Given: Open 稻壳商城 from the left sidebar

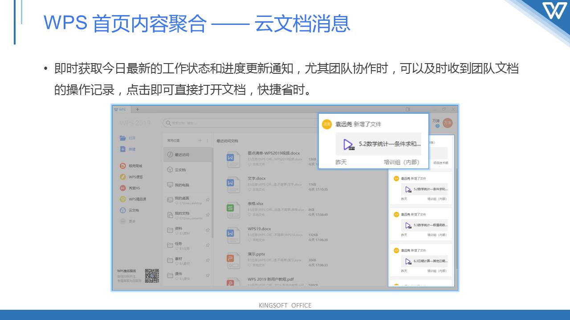Looking at the screenshot, I should 131,166.
